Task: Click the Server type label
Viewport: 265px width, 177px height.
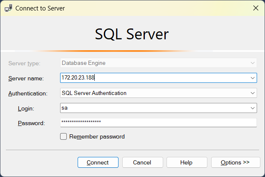Action: point(24,63)
